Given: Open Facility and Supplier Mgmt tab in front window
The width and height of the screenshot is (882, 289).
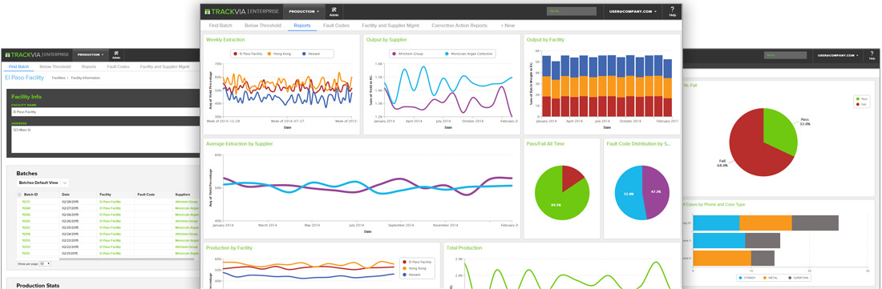Looking at the screenshot, I should coord(390,26).
